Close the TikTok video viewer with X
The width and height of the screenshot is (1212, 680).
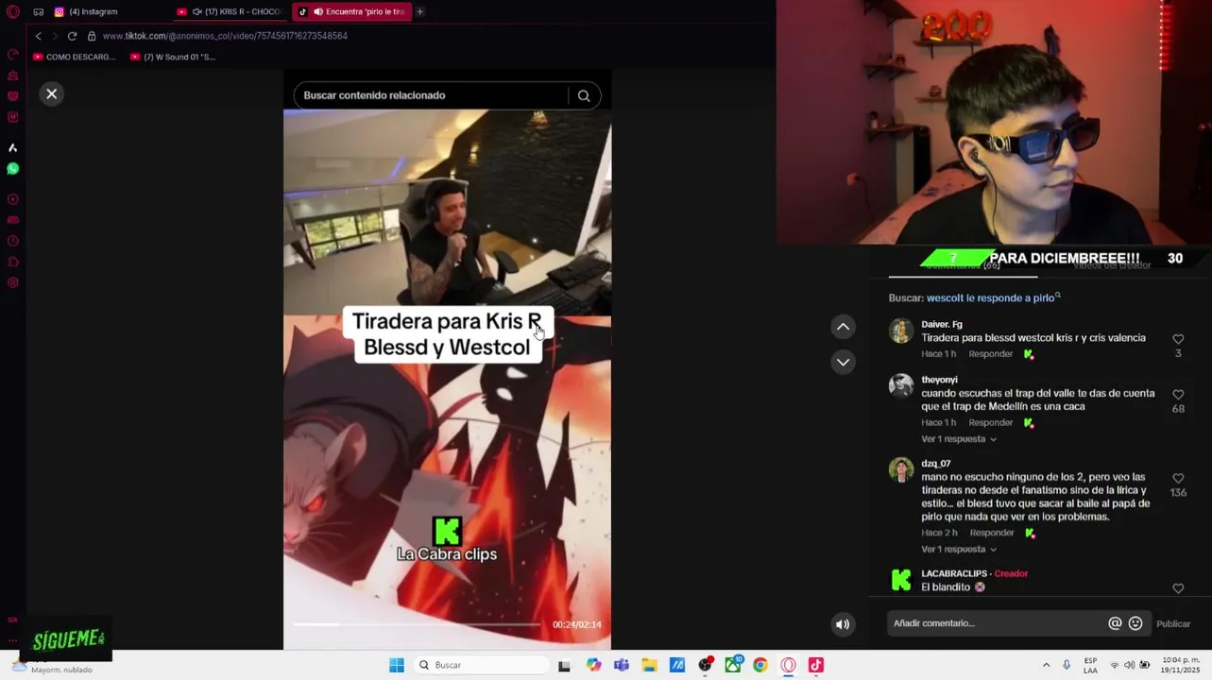pyautogui.click(x=52, y=93)
